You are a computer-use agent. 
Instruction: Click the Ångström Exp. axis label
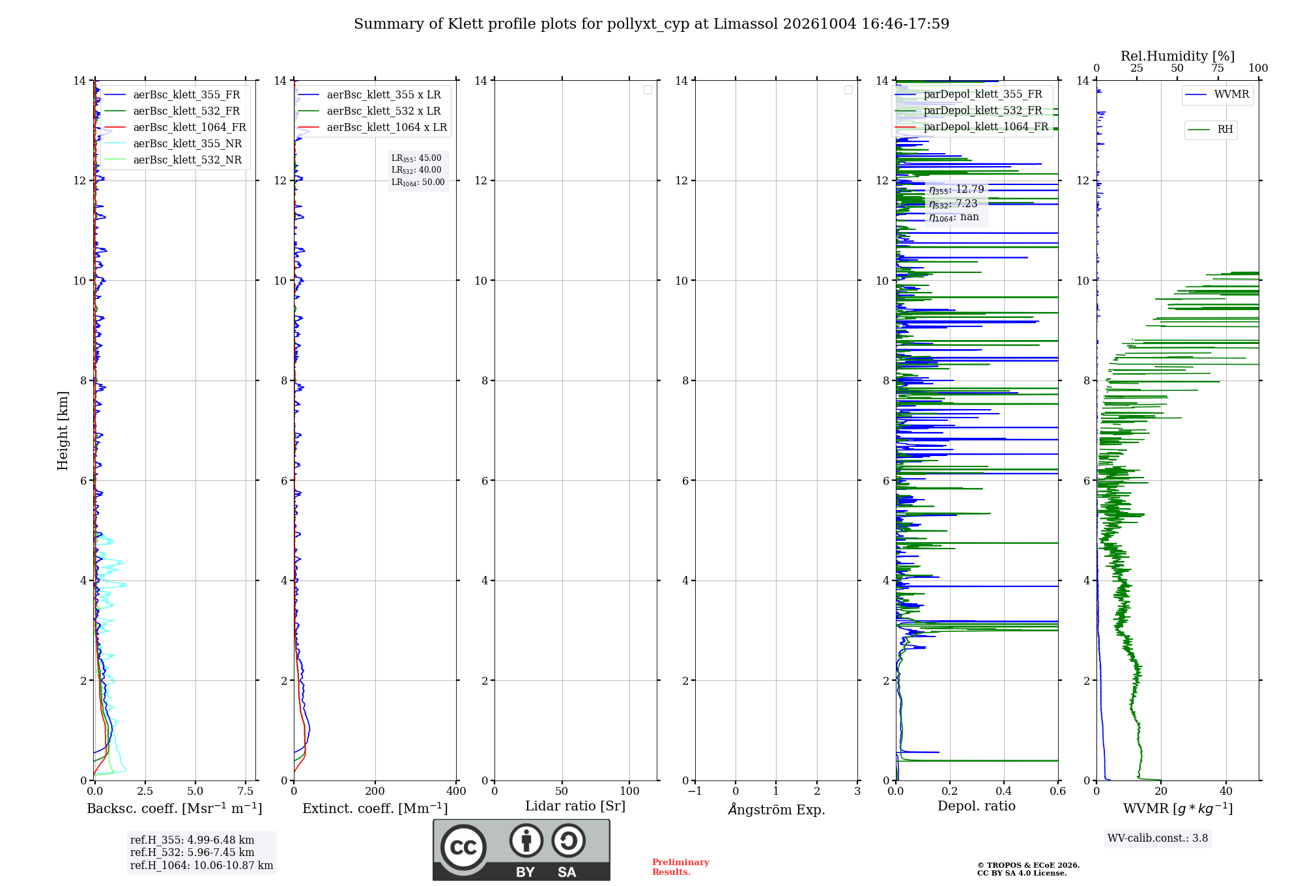coord(777,809)
